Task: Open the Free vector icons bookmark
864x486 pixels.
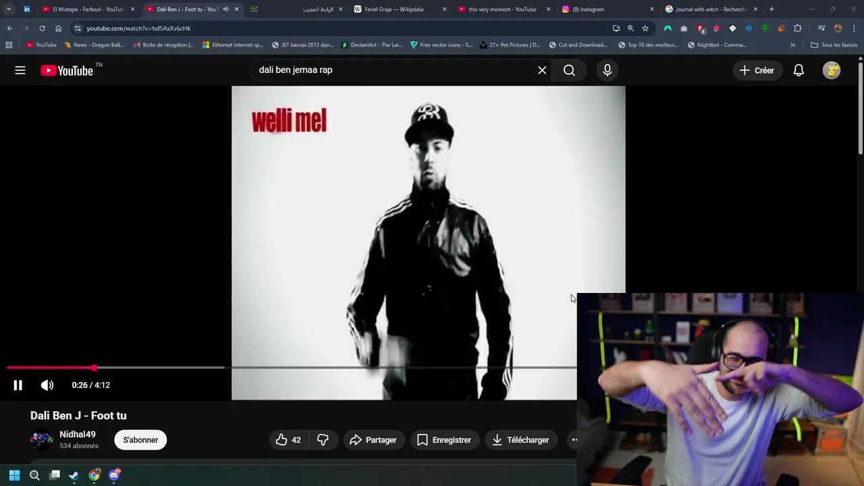Action: coord(441,45)
